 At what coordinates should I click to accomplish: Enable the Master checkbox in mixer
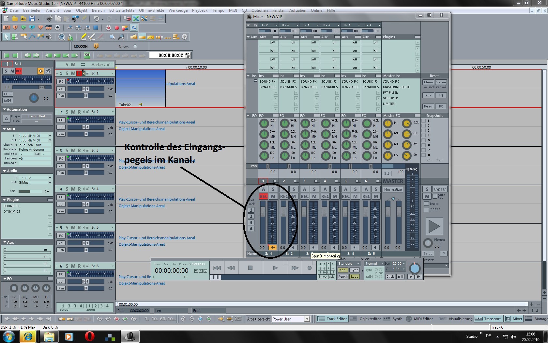(426, 209)
